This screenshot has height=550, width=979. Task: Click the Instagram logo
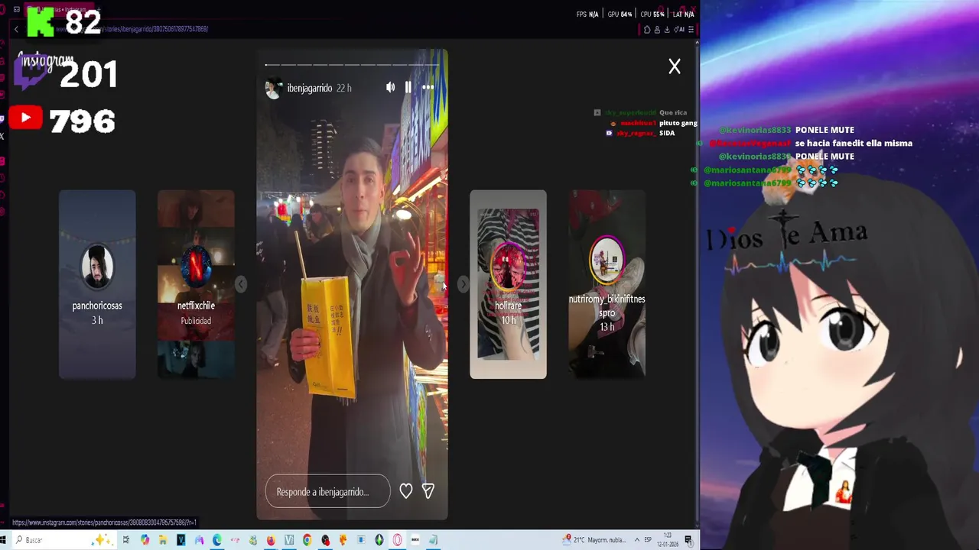tap(46, 61)
